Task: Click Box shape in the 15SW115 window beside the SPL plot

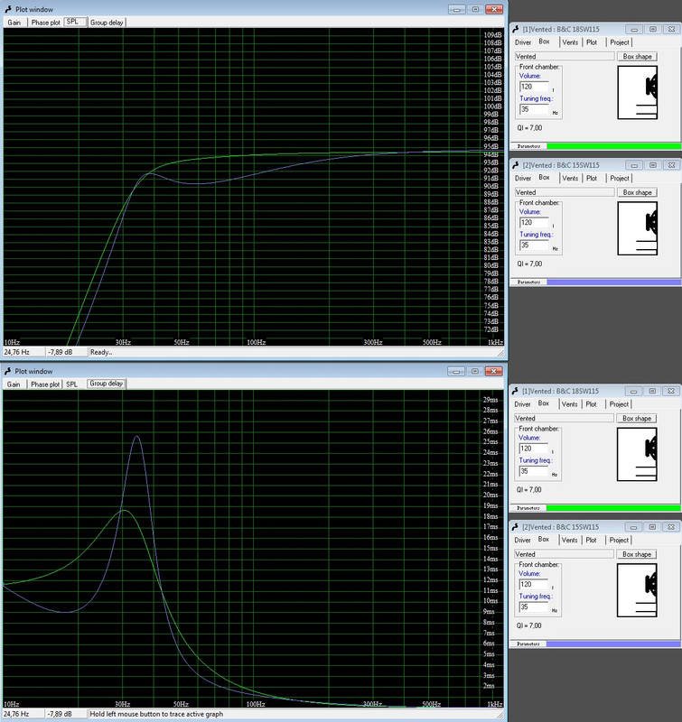Action: coord(637,192)
